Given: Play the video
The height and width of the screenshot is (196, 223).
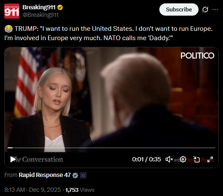Looking at the screenshot, I should tap(13, 159).
